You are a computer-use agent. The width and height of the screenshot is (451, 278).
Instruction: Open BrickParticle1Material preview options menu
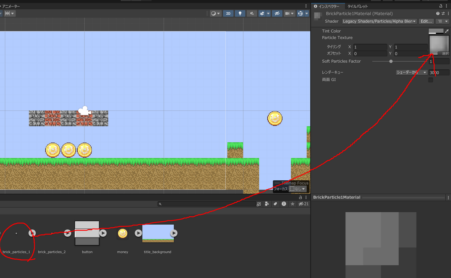pyautogui.click(x=448, y=197)
